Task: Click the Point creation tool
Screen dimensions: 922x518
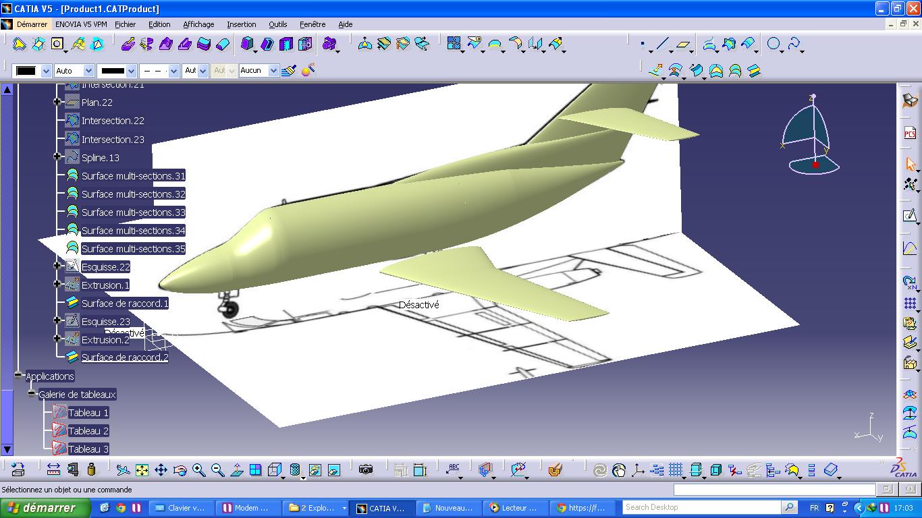Action: (x=643, y=45)
